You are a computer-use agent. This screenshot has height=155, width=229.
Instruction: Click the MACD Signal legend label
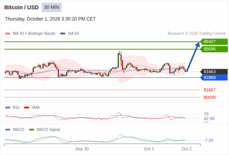(x=49, y=129)
